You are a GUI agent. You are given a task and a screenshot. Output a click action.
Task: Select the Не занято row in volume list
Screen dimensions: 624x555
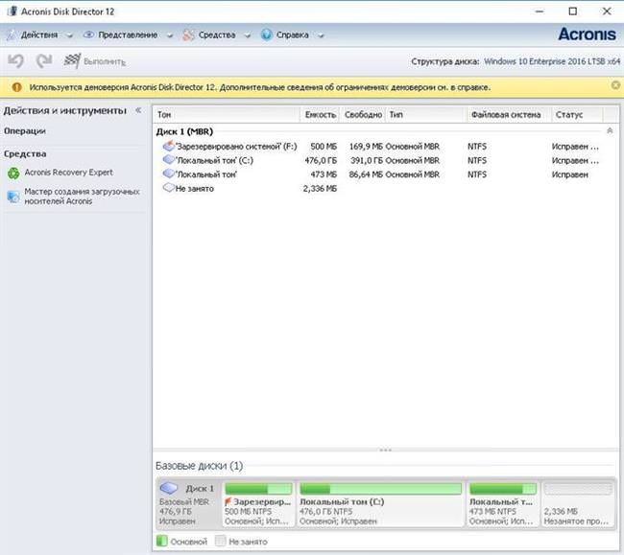pos(380,188)
